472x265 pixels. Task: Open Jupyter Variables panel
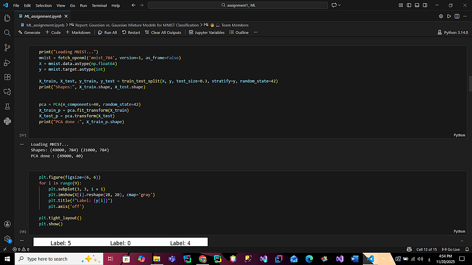coord(207,33)
